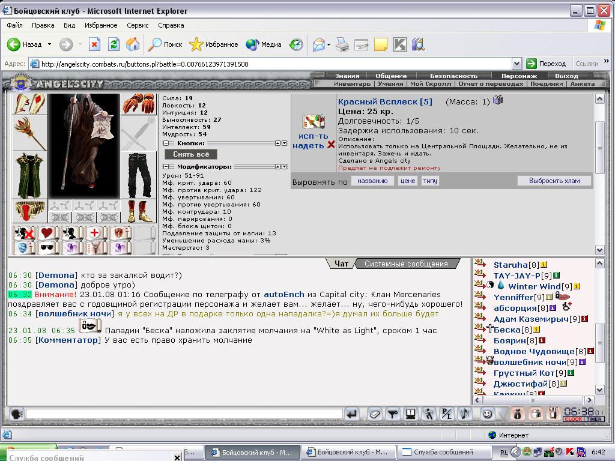Click the gift icon next to Масса

tap(498, 100)
